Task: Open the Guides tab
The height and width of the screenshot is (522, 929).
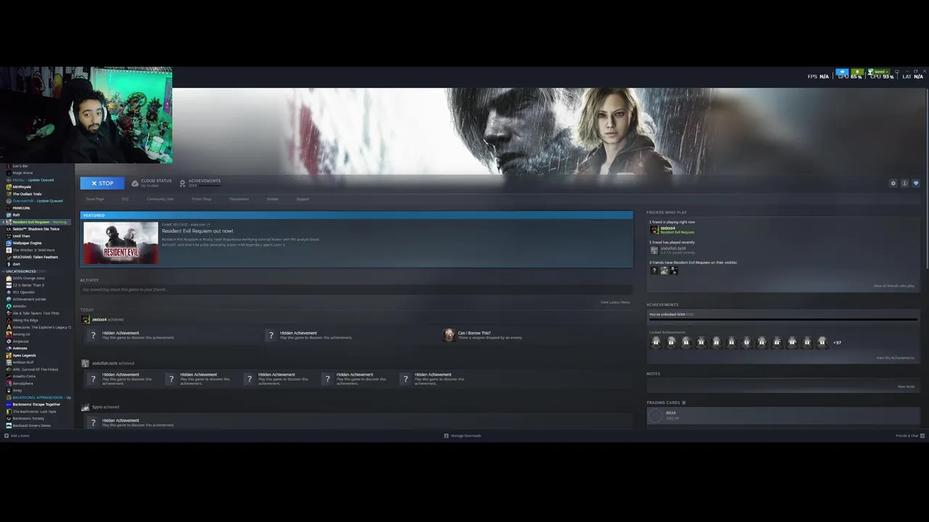Action: 272,199
